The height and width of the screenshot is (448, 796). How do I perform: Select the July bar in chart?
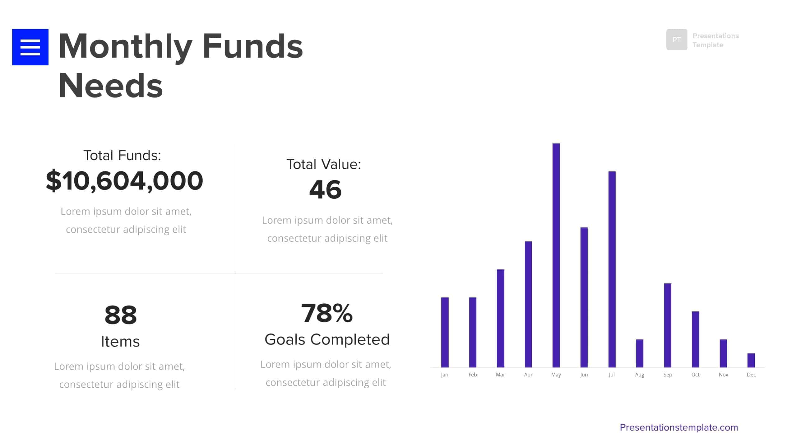click(x=612, y=269)
